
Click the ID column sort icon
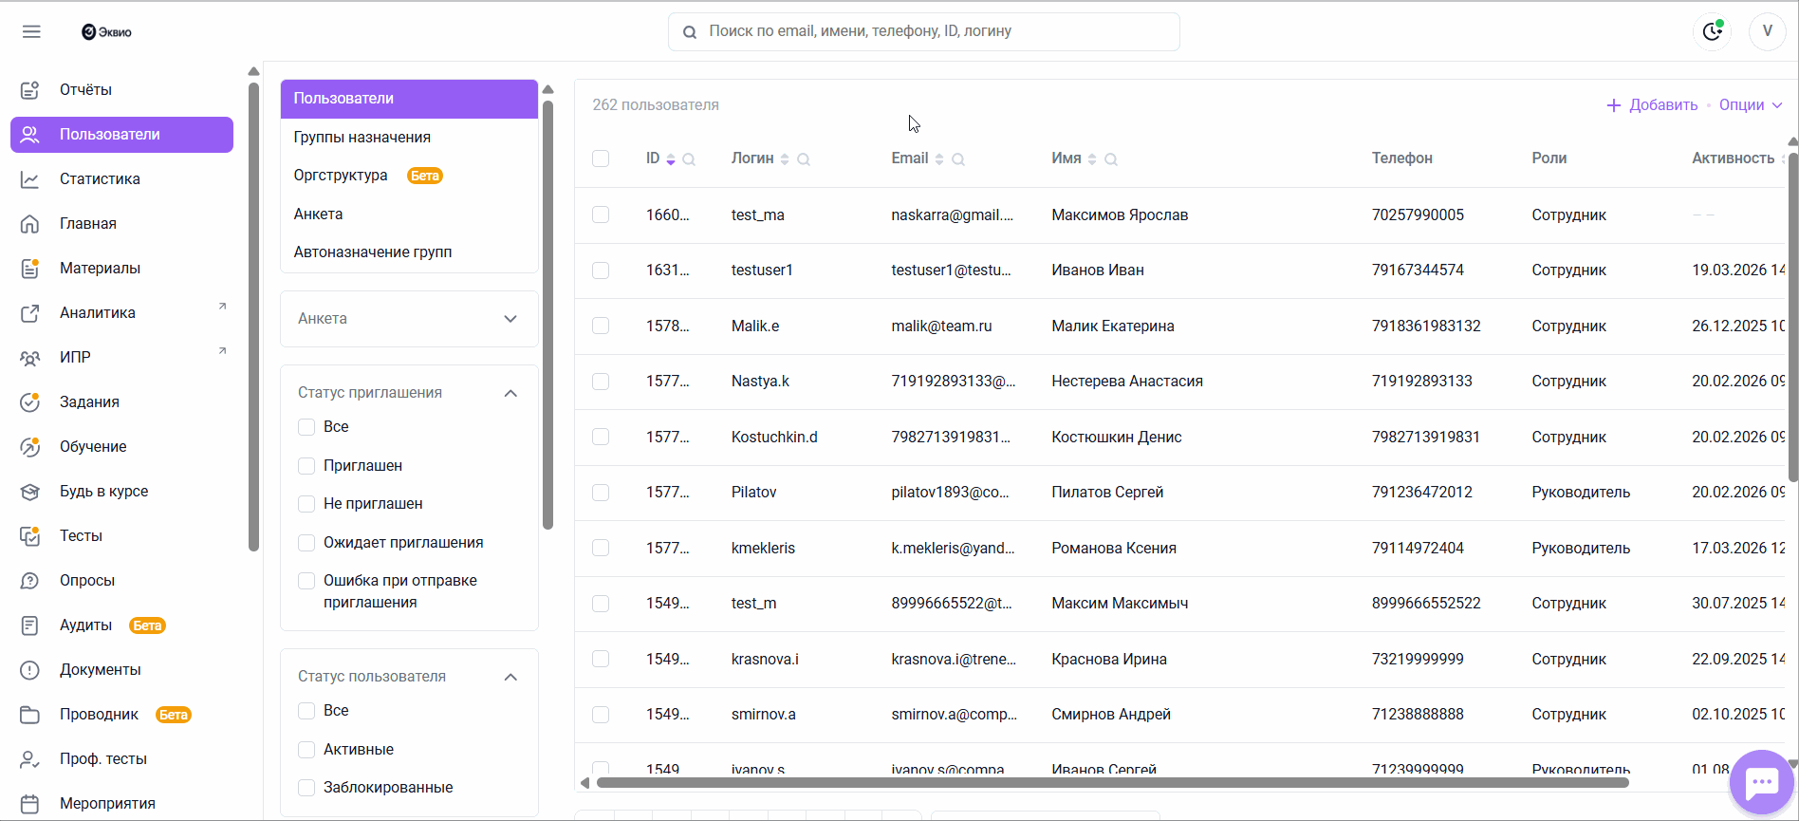(671, 159)
